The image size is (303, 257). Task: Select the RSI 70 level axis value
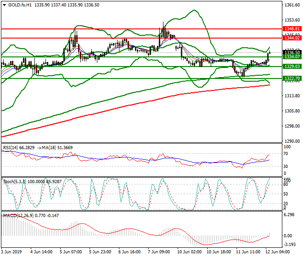[x=286, y=154]
